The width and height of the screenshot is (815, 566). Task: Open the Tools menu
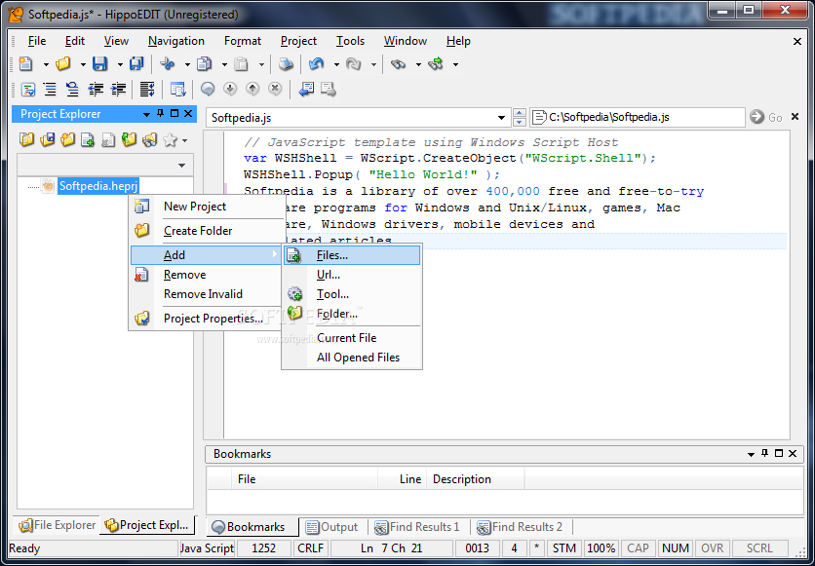(350, 41)
